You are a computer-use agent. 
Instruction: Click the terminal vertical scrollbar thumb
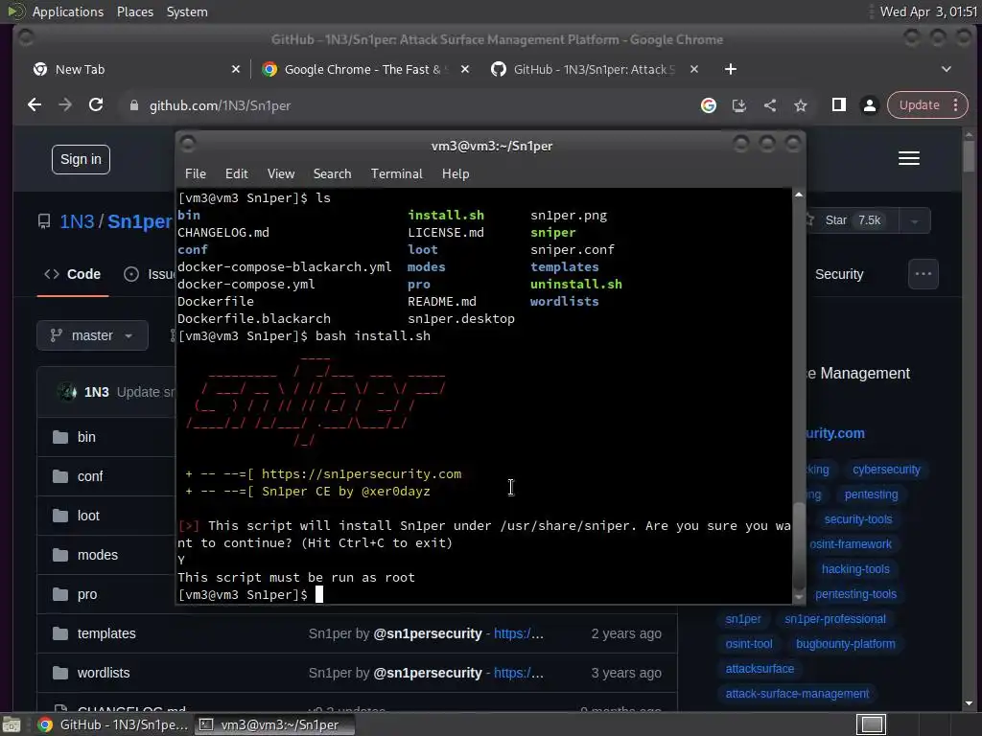tap(799, 544)
